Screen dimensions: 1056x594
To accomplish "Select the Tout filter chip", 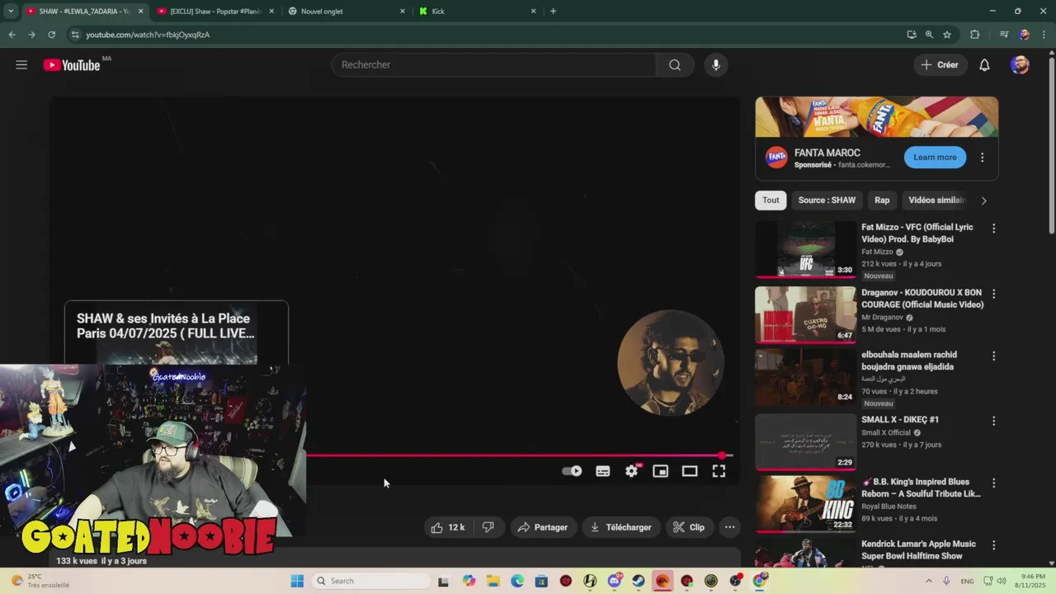I will [771, 200].
